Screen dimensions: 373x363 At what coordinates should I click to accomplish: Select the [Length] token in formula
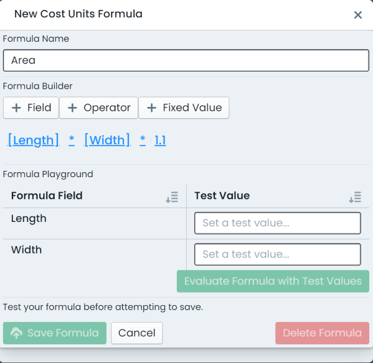(x=33, y=140)
